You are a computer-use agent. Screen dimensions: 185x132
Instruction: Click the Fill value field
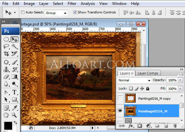172,89
